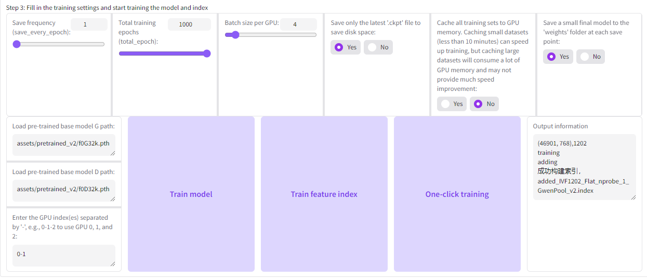Focus the save frequency number box
Screen dimensions: 647x279
89,24
